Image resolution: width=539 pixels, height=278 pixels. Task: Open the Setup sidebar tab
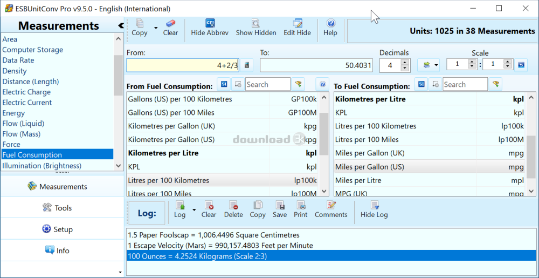[x=62, y=229]
